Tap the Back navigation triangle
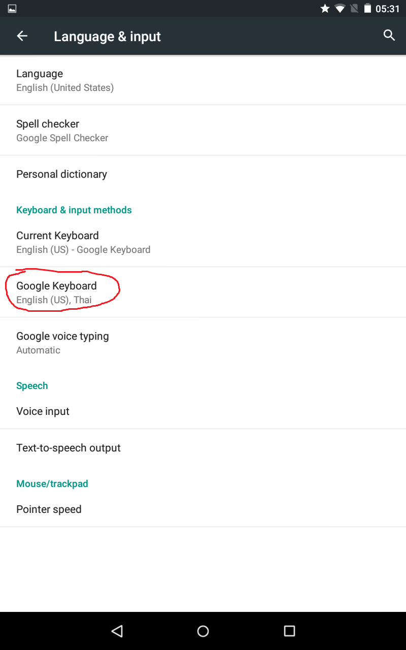Viewport: 406px width, 650px height. point(117,631)
